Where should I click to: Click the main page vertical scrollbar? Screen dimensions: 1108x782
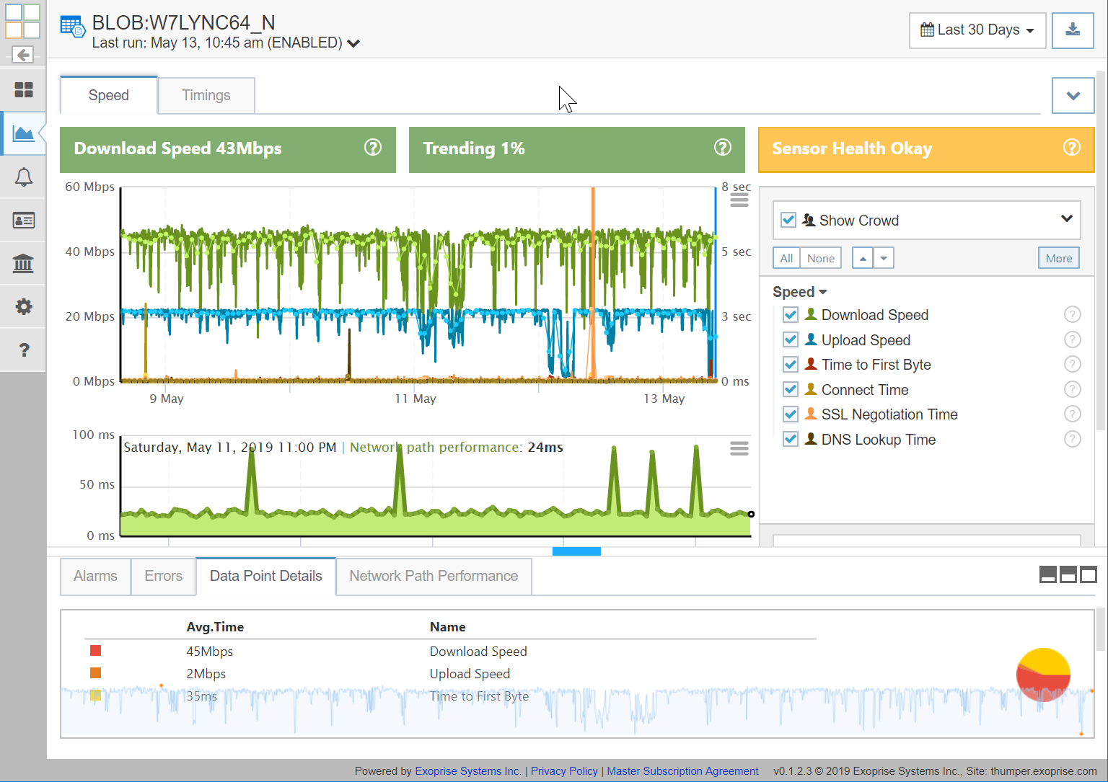pyautogui.click(x=1102, y=252)
